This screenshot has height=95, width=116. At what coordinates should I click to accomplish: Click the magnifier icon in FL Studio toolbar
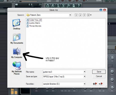pos(68,6)
